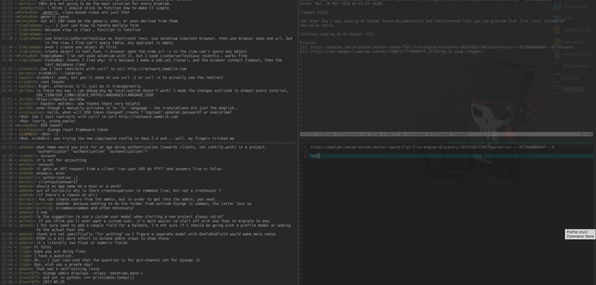This screenshot has height=285, width=596.
Task: Click the 'out of curiosity why is there createsuperuser' message
Action: coord(128,191)
